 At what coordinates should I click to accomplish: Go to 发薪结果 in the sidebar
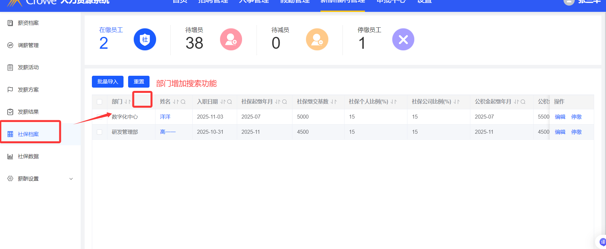pos(28,112)
